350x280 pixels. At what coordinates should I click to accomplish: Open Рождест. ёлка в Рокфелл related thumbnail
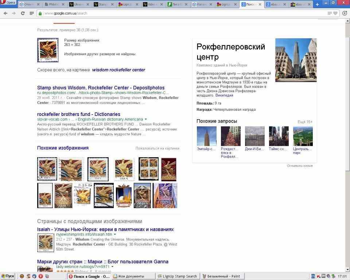pos(230,136)
